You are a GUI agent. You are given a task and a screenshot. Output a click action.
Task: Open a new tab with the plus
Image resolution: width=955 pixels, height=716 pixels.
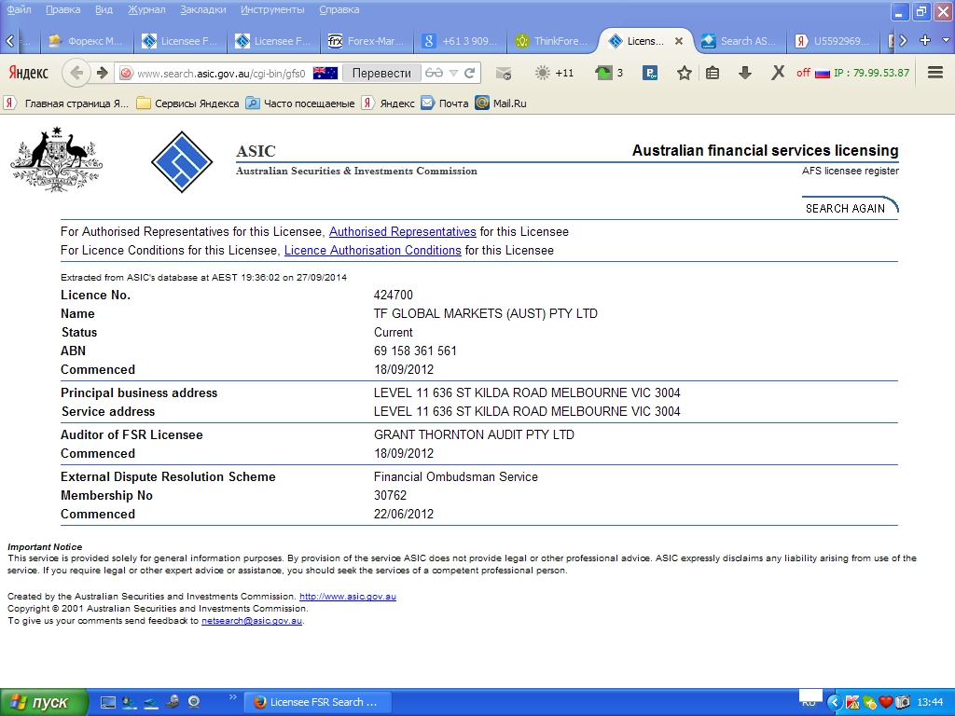click(x=924, y=40)
